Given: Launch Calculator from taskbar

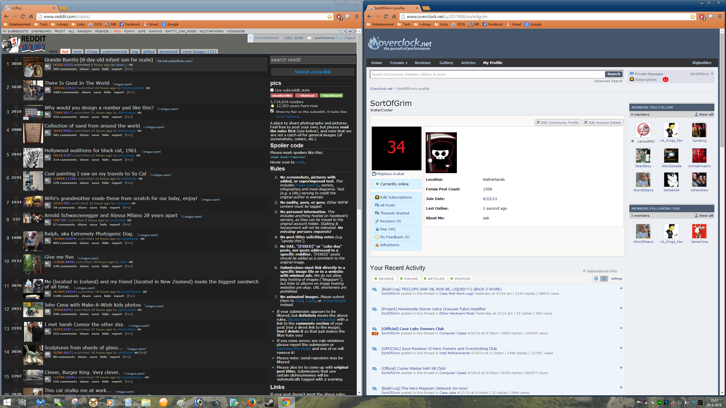Looking at the screenshot, I should tap(128, 402).
